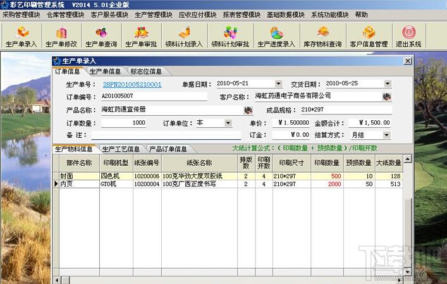
Task: Click cell 100克华劲大度双胶纸
Action: (x=199, y=176)
